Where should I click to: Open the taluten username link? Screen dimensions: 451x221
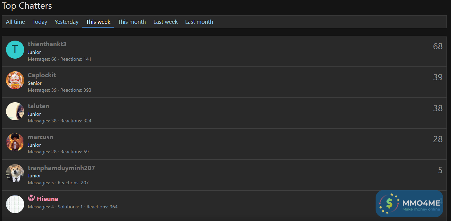[x=38, y=106]
